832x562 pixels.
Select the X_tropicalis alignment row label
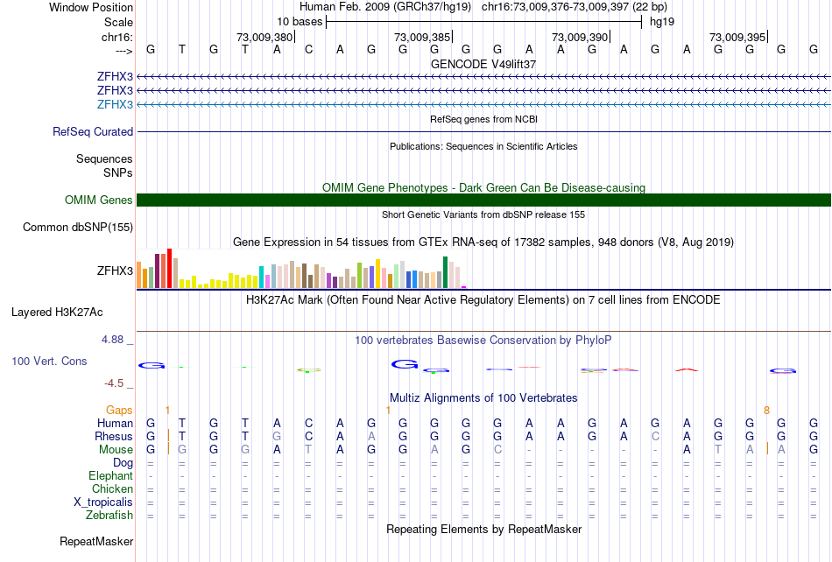[x=103, y=502]
